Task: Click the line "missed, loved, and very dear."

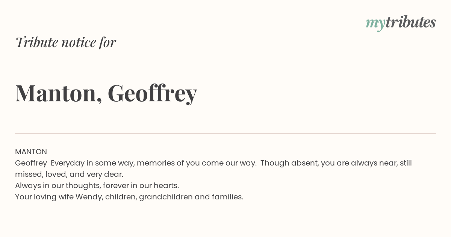Action: point(69,175)
